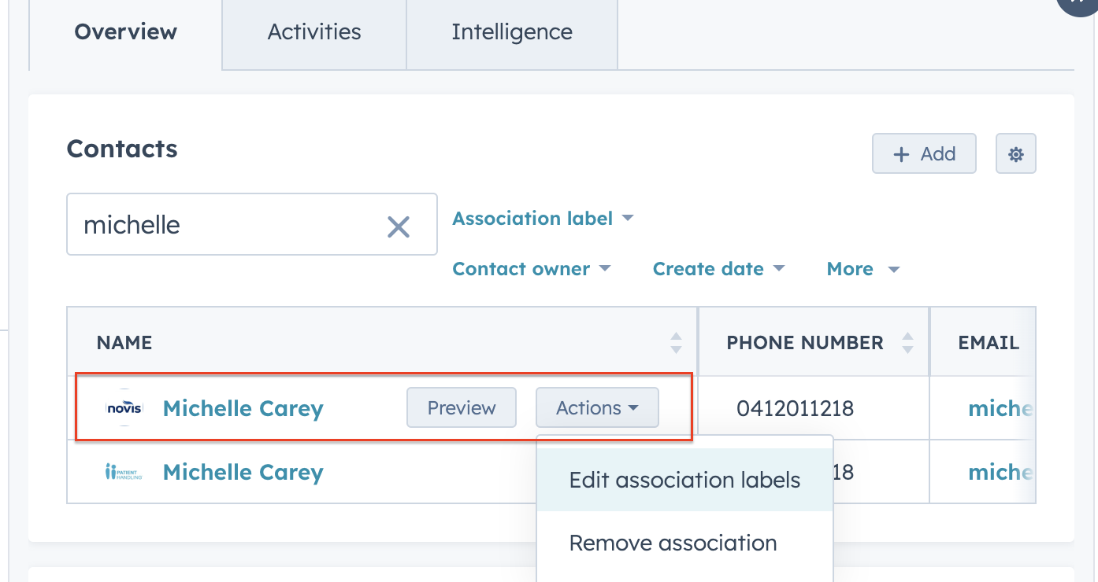Select the Overview tab

126,33
